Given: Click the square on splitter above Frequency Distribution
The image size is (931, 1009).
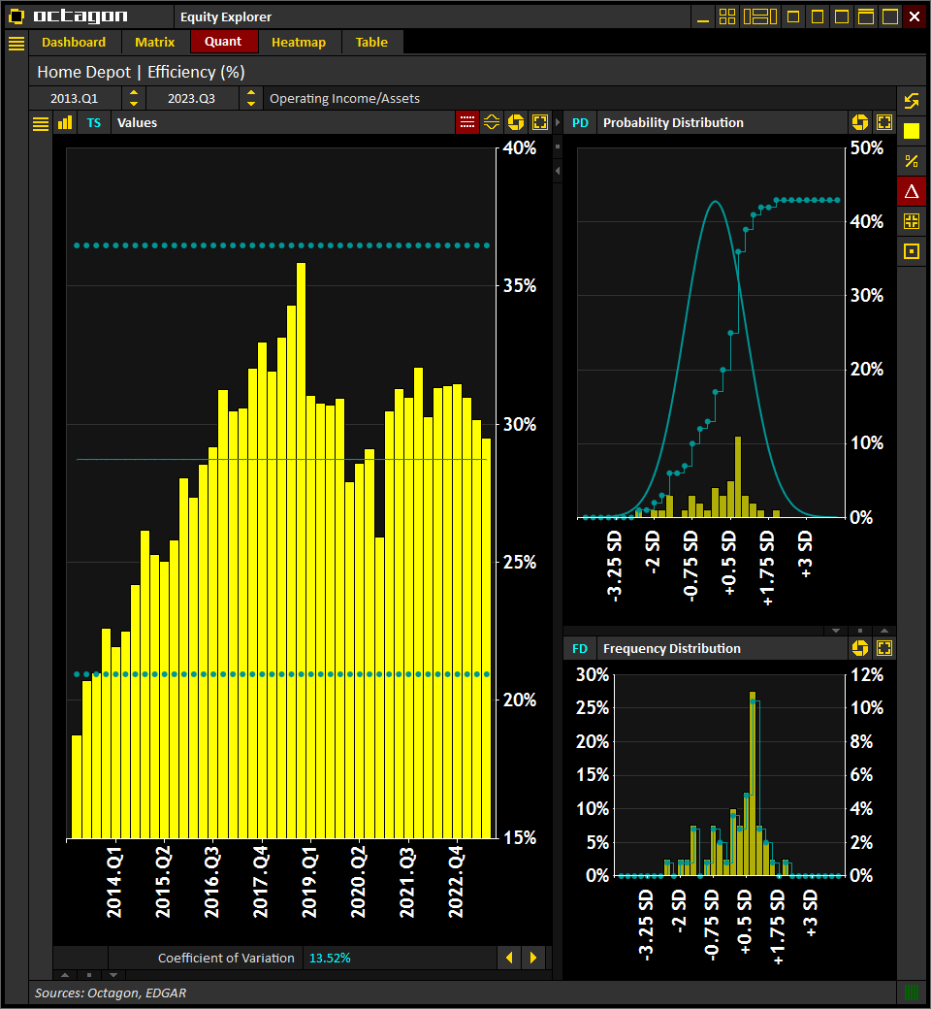Looking at the screenshot, I should click(x=860, y=631).
